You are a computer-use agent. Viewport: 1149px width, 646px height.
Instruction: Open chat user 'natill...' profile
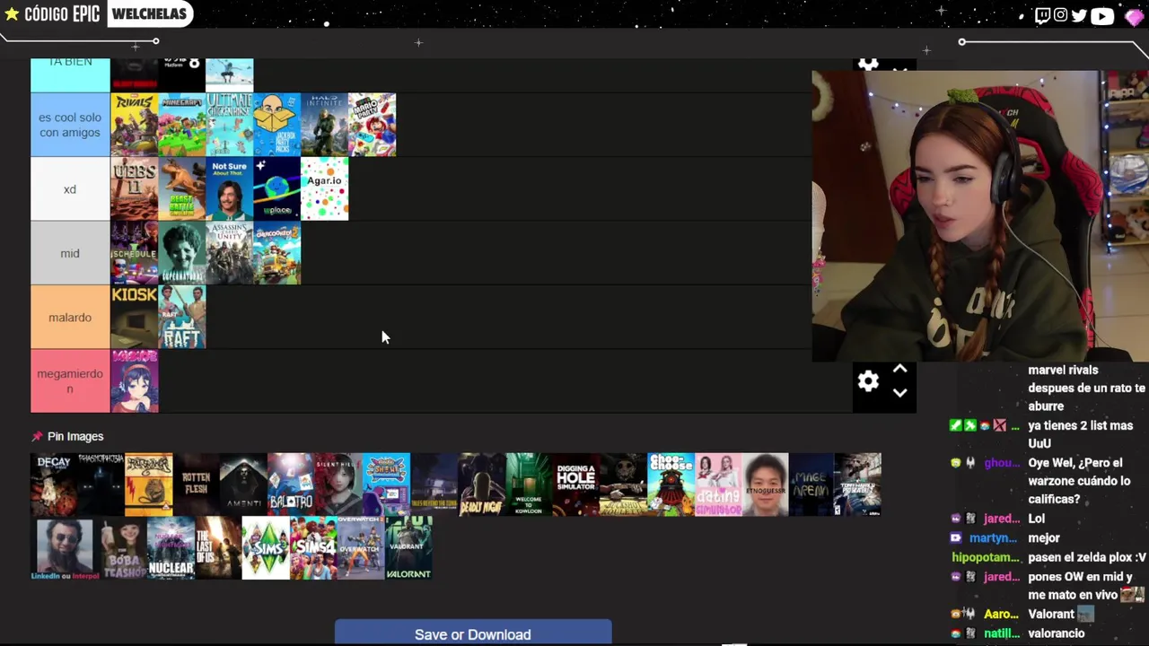pyautogui.click(x=1001, y=633)
